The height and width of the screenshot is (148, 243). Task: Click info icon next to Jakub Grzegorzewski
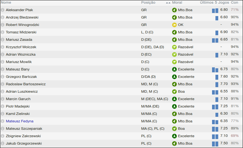[3, 143]
